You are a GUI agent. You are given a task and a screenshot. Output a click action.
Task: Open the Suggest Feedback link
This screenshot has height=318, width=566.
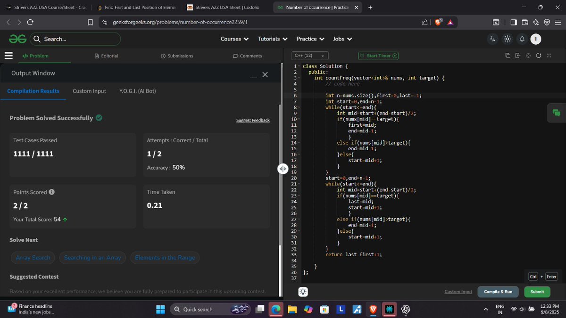coord(253,120)
